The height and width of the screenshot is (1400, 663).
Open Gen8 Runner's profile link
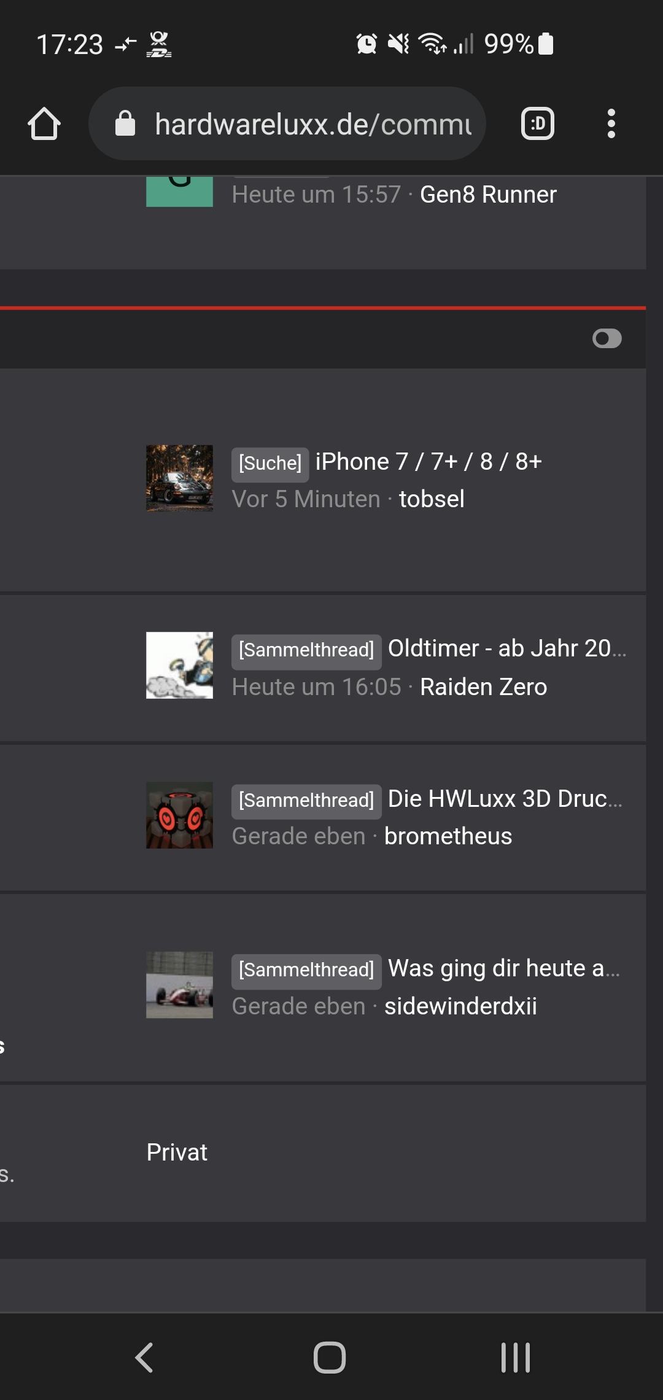(488, 195)
